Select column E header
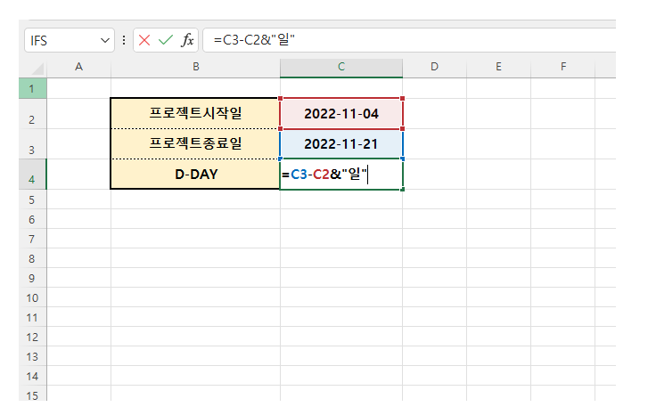 pyautogui.click(x=498, y=68)
